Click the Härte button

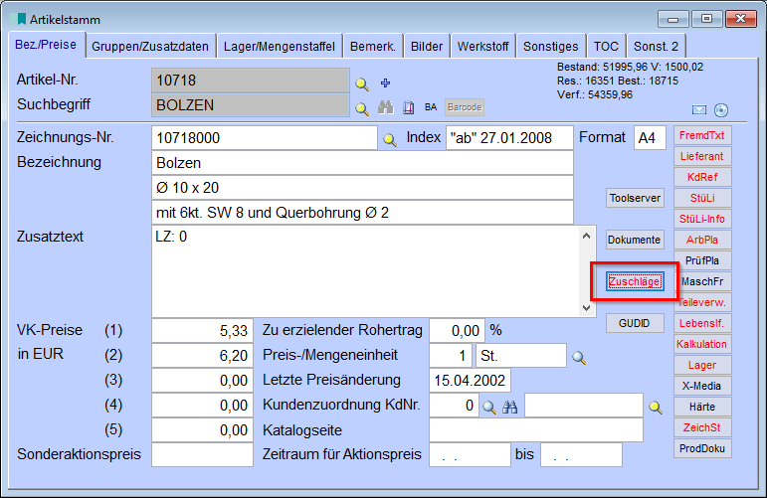click(x=702, y=407)
